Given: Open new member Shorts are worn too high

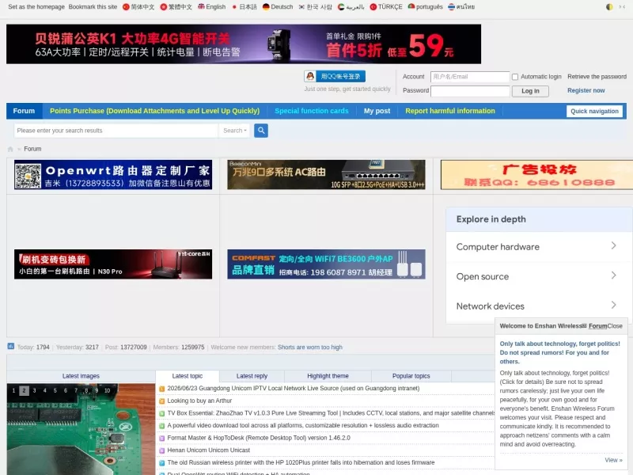Looking at the screenshot, I should click(310, 348).
